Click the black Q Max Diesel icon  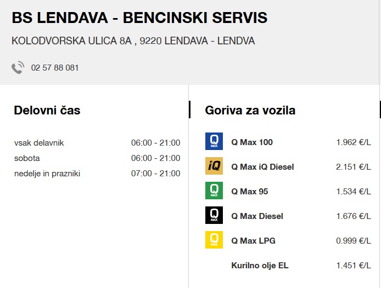(x=214, y=216)
